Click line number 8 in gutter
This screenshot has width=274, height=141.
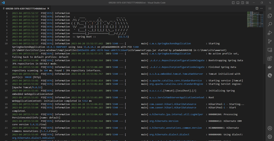7,37
